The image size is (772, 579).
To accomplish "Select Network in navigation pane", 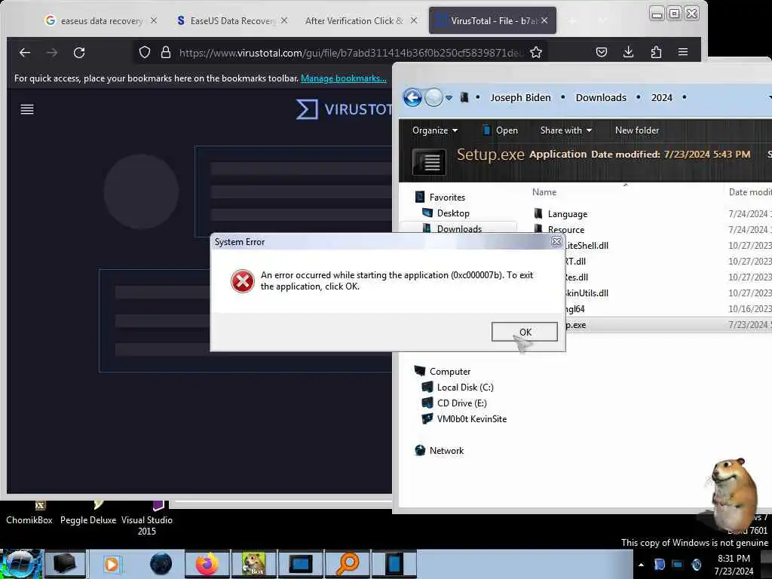I will (x=446, y=450).
